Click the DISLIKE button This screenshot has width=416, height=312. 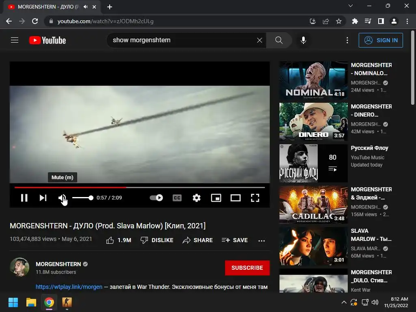(x=157, y=240)
